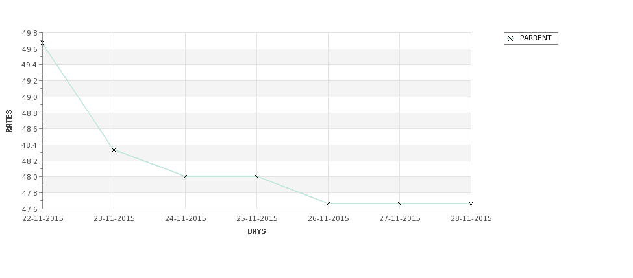
Task: Click the 49.0 y-axis tick label
Action: tap(30, 97)
